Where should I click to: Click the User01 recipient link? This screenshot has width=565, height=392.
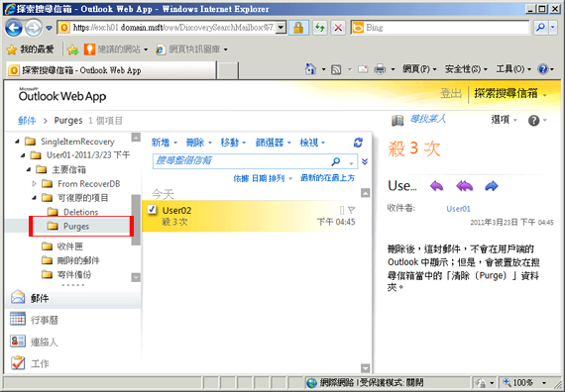tap(458, 209)
